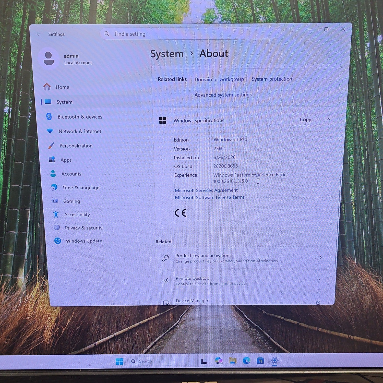Open Gaming settings label

pyautogui.click(x=71, y=201)
